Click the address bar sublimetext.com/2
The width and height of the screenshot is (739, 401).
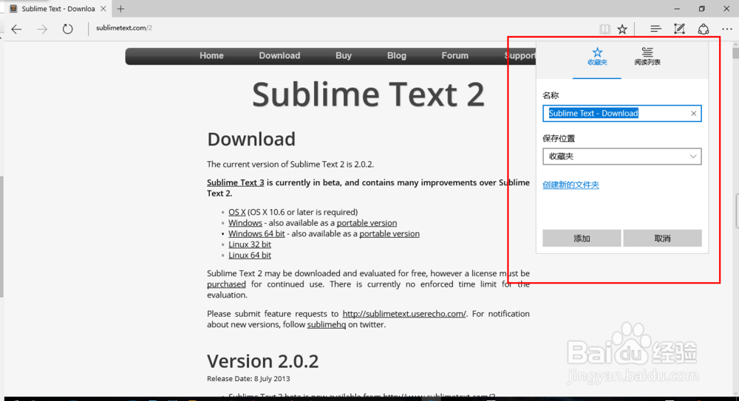(x=124, y=28)
